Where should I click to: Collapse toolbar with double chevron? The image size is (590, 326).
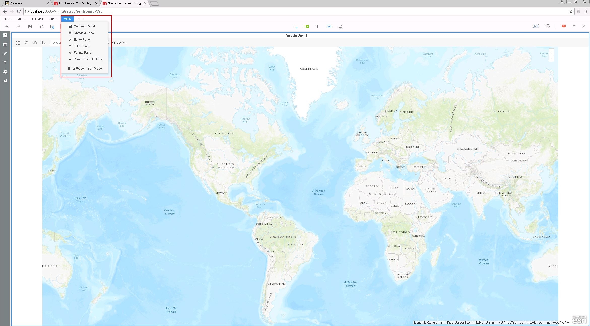tap(574, 26)
